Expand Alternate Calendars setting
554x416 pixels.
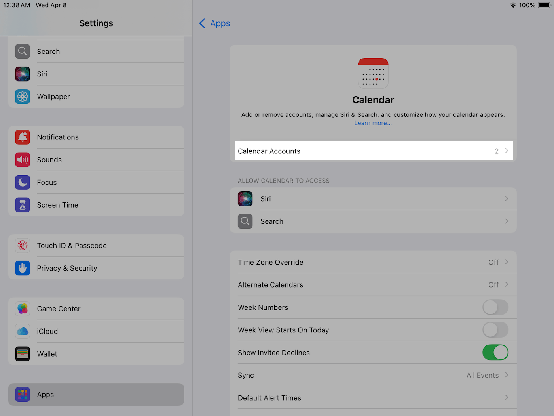click(506, 285)
